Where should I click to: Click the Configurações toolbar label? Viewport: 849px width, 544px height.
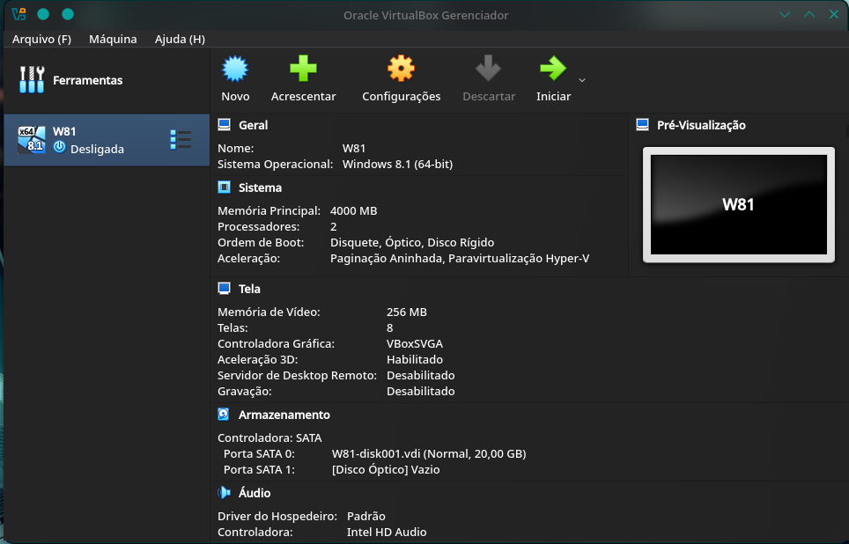pos(402,96)
